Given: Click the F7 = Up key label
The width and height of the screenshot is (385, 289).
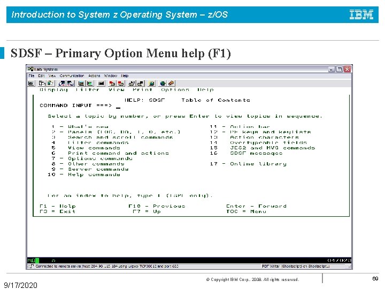Looking at the screenshot, I should tap(147, 211).
